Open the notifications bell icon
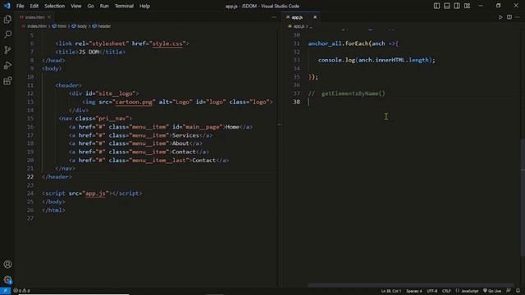 [518, 291]
